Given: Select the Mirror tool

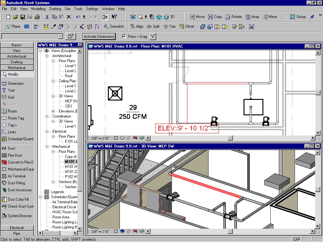Looking at the screenshot, I should click(270, 17).
